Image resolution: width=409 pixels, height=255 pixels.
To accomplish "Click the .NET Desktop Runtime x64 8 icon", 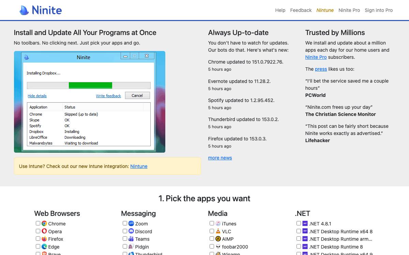I will (x=305, y=231).
